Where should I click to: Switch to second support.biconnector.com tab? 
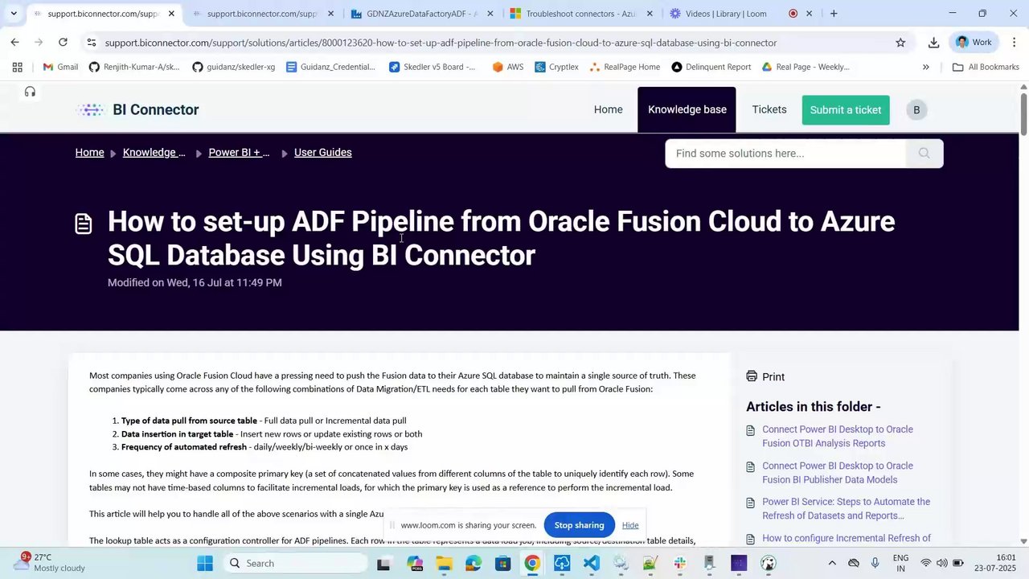click(262, 14)
